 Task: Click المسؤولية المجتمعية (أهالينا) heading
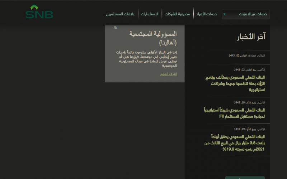click(153, 38)
